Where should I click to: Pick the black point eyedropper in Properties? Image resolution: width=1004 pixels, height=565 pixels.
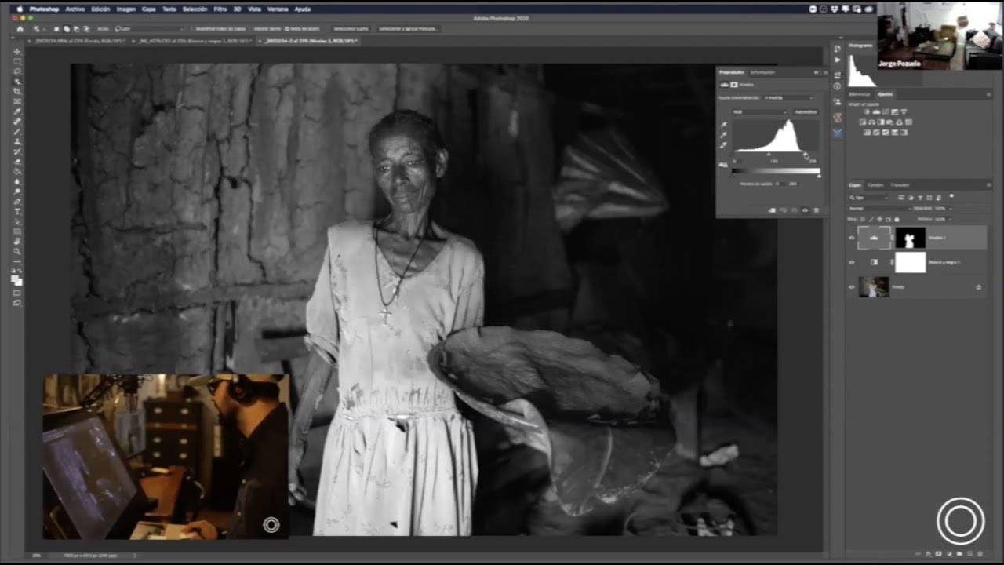(x=723, y=125)
